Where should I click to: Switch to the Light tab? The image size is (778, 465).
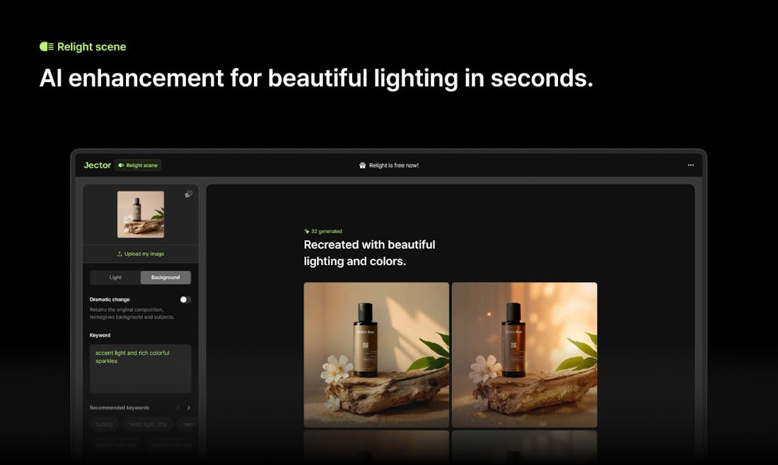tap(115, 277)
